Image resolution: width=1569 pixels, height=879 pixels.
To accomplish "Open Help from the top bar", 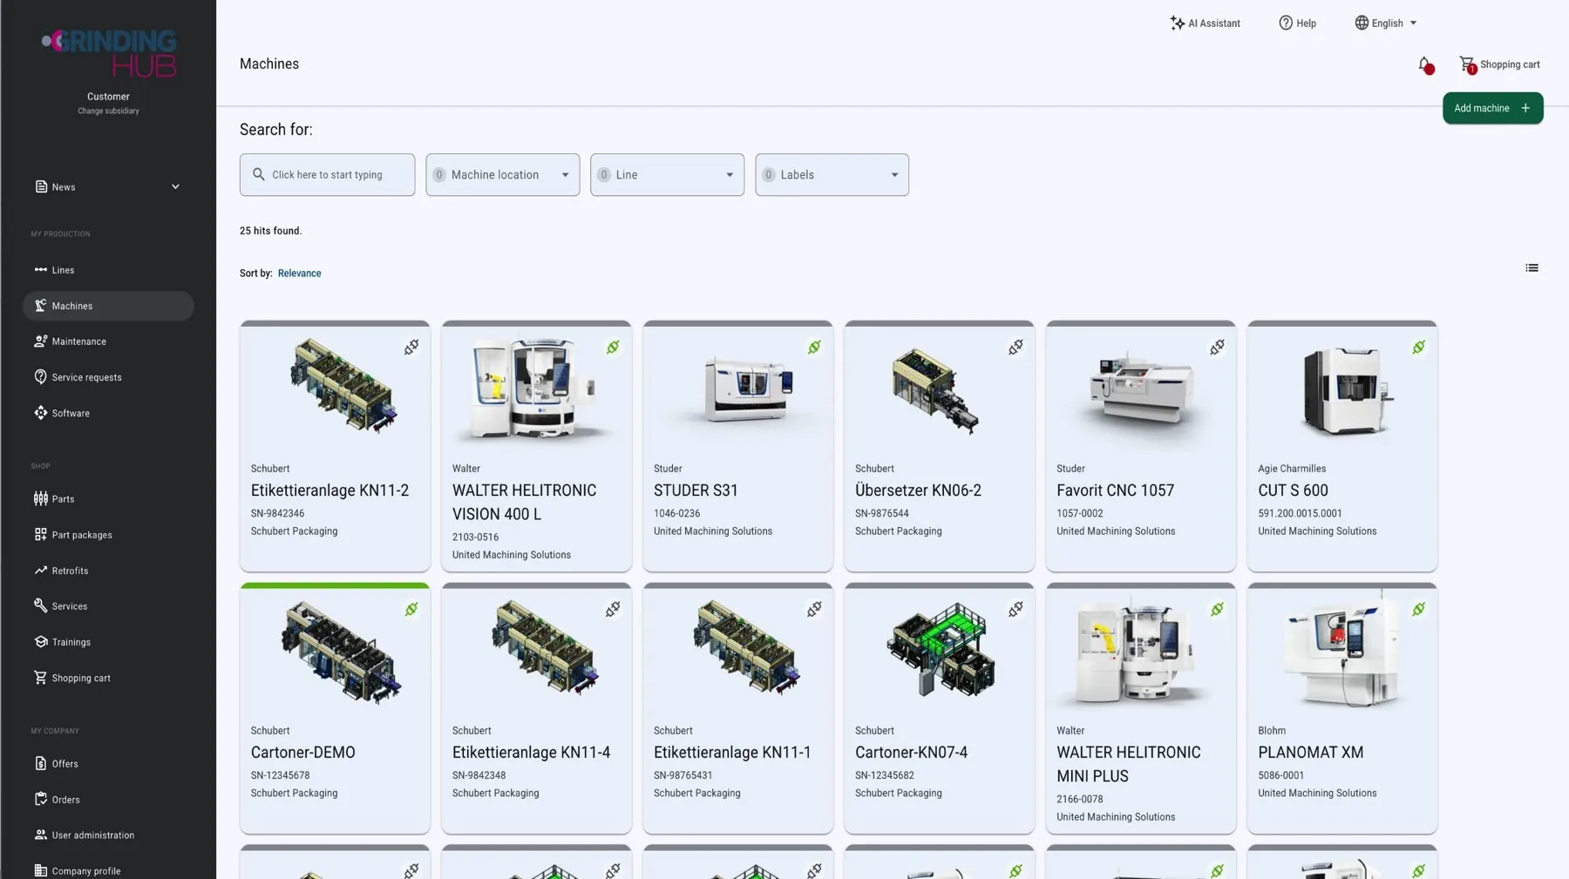I will tap(1297, 24).
